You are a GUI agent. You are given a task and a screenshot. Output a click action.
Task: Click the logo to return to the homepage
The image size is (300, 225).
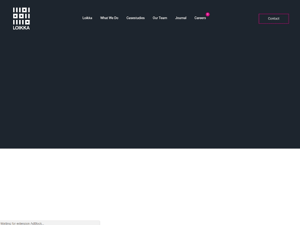[21, 18]
